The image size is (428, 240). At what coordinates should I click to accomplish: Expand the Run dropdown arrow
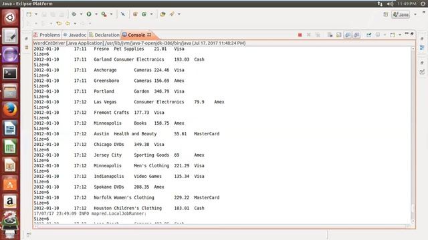point(96,14)
